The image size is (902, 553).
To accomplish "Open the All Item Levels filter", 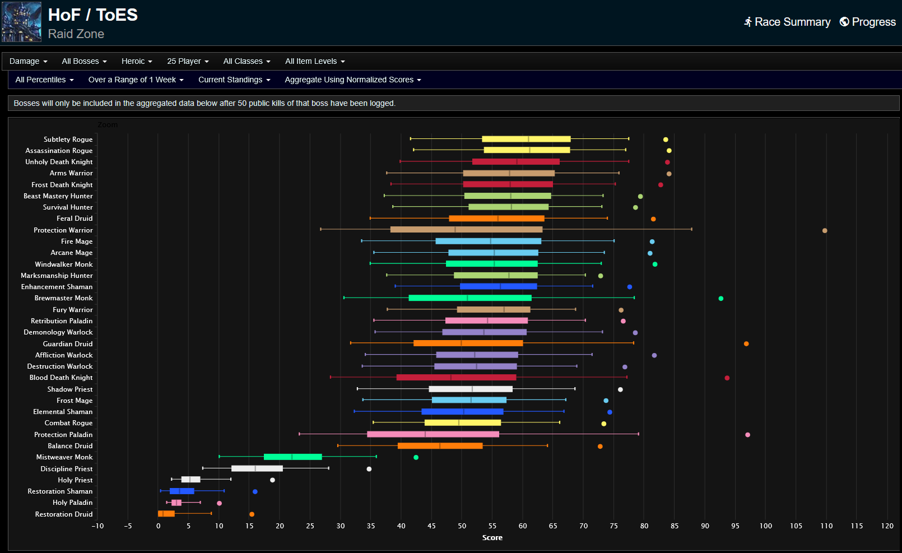I will coord(315,61).
